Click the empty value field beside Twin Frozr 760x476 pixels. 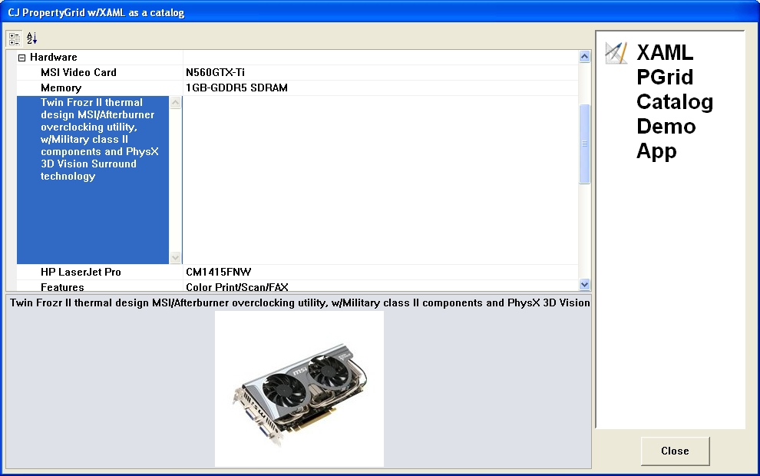381,180
